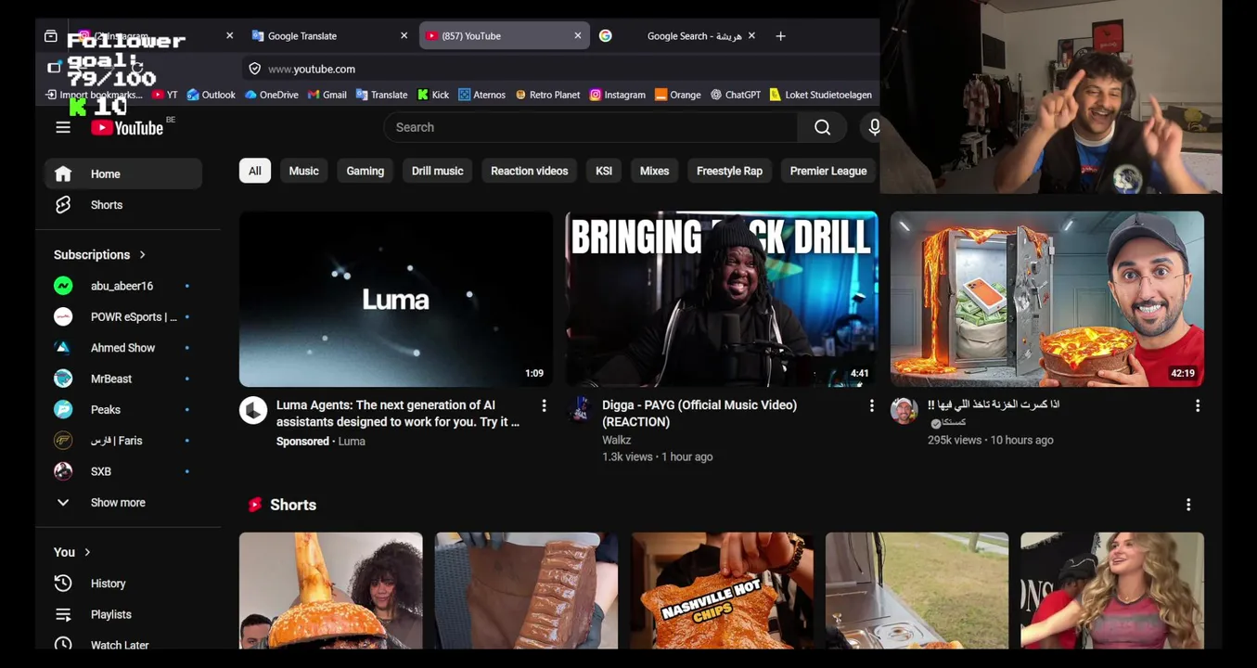Close the Google Translate tab
The width and height of the screenshot is (1257, 668).
404,36
